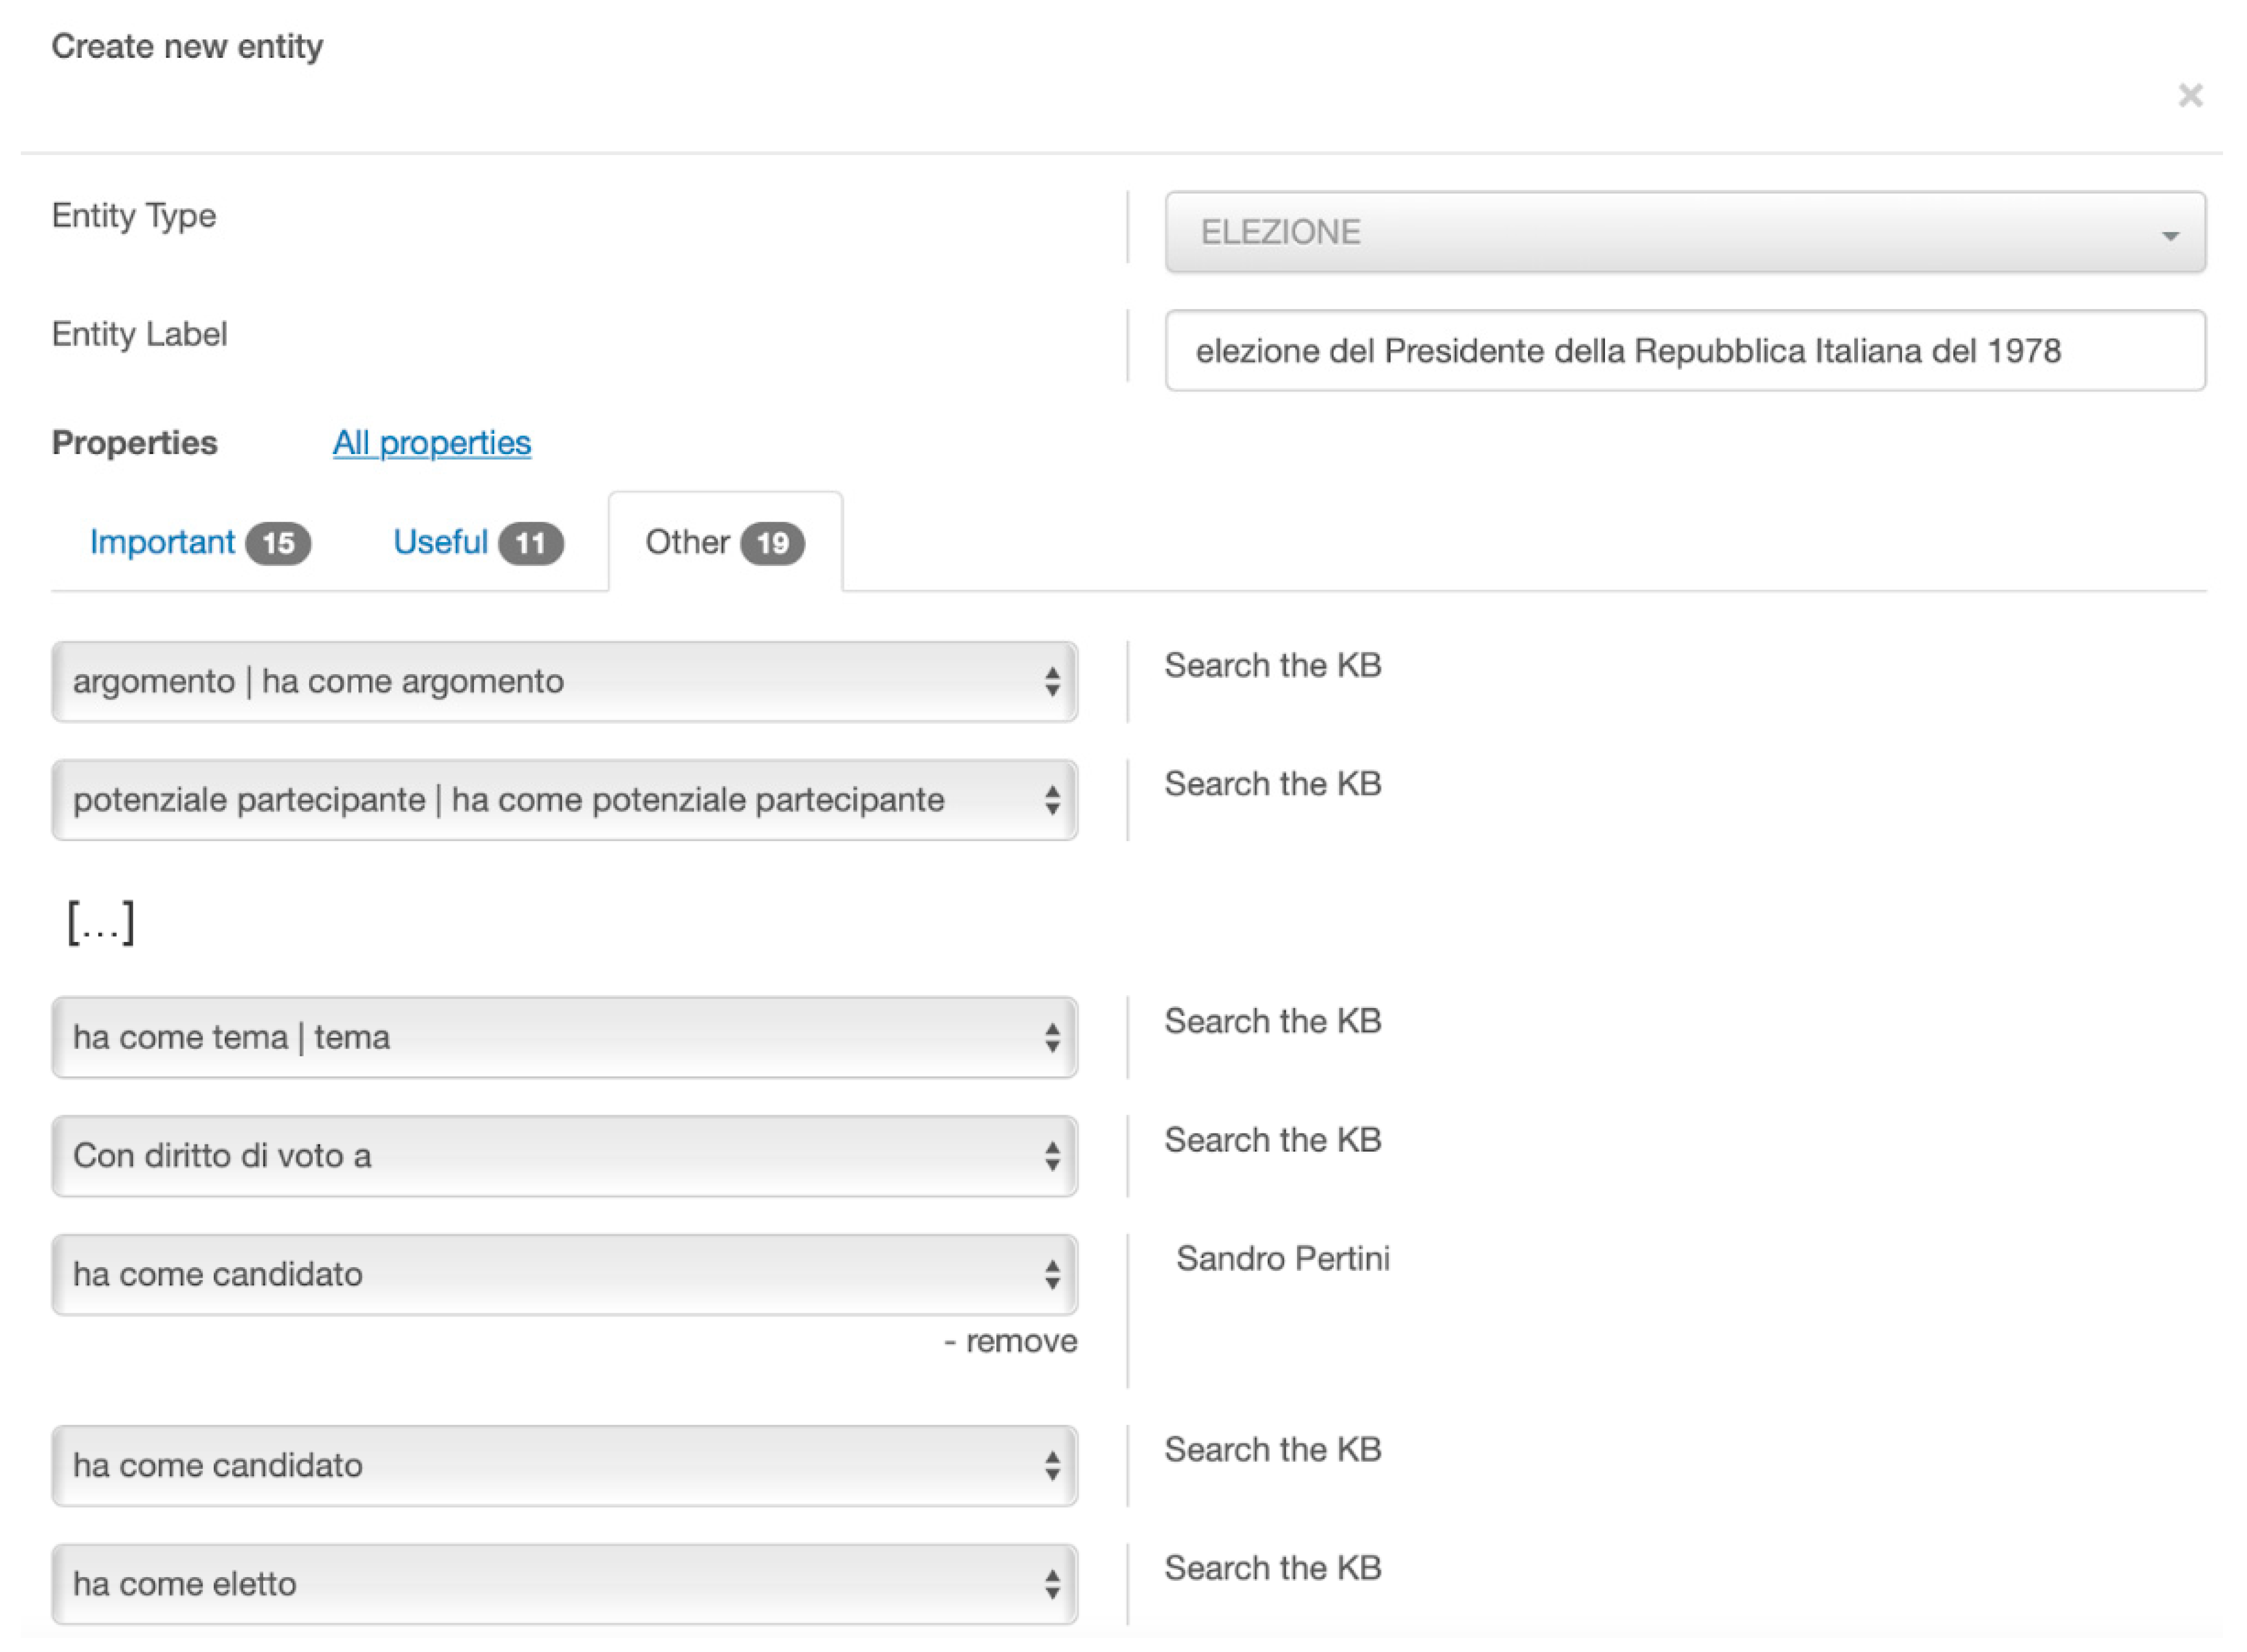Switch to the Important tab

pos(162,542)
